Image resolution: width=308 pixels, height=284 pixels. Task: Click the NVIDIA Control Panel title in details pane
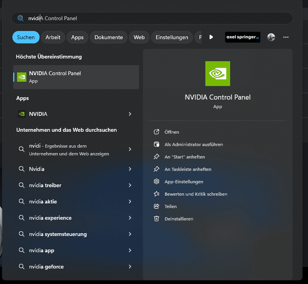(218, 97)
